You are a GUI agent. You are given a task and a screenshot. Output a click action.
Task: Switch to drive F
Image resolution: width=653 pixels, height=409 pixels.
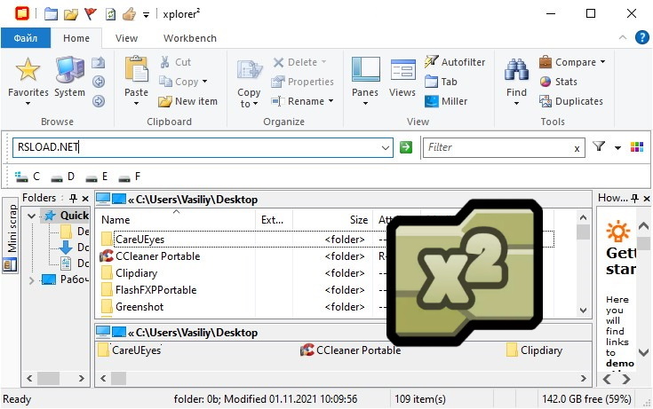(x=130, y=177)
